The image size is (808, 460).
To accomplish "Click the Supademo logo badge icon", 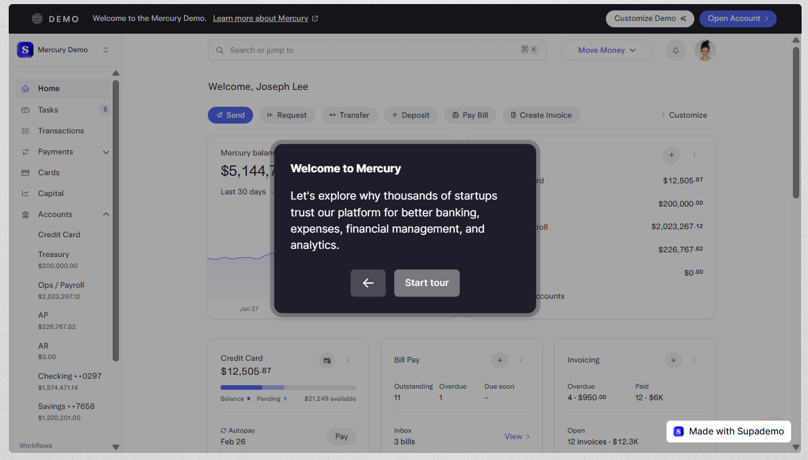I will coord(679,432).
